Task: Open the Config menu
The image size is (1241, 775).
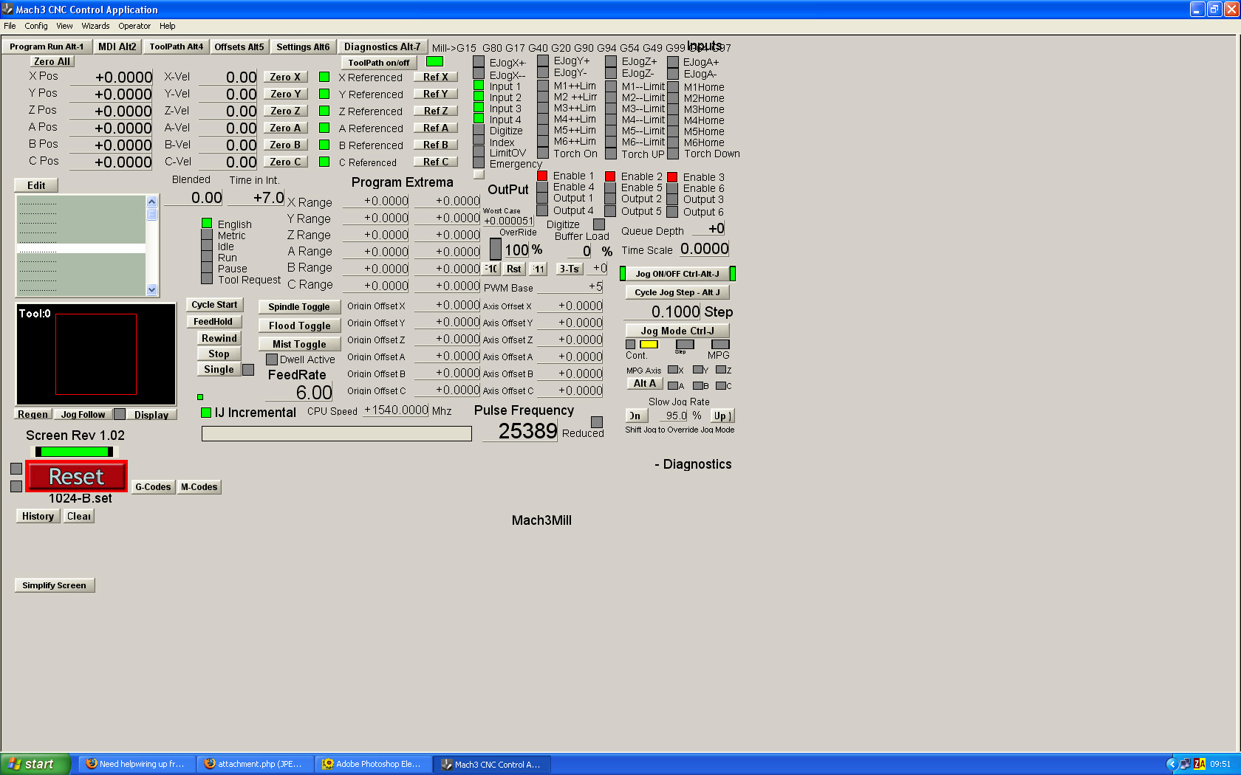Action: pos(35,26)
